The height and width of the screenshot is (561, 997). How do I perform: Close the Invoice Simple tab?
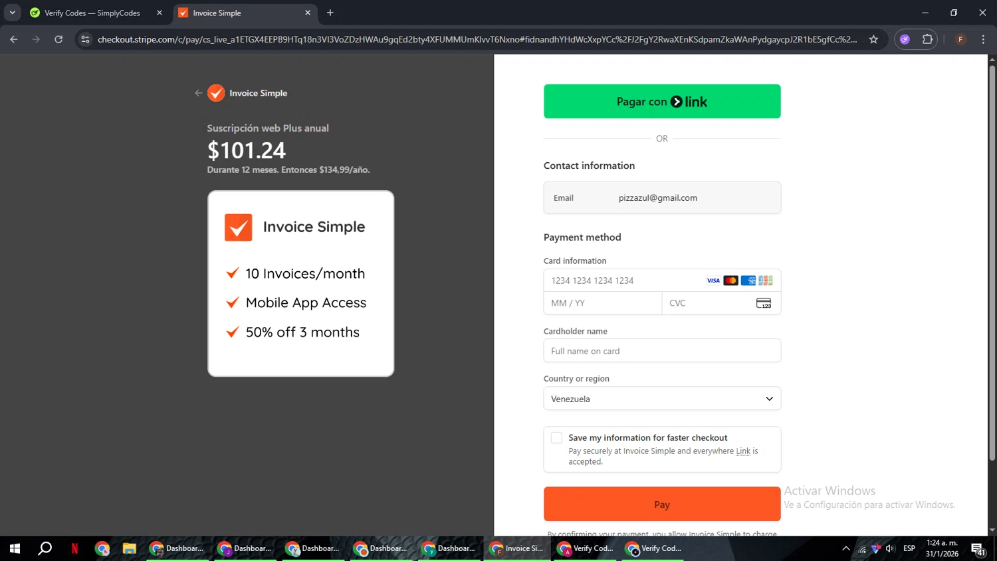[x=308, y=13]
